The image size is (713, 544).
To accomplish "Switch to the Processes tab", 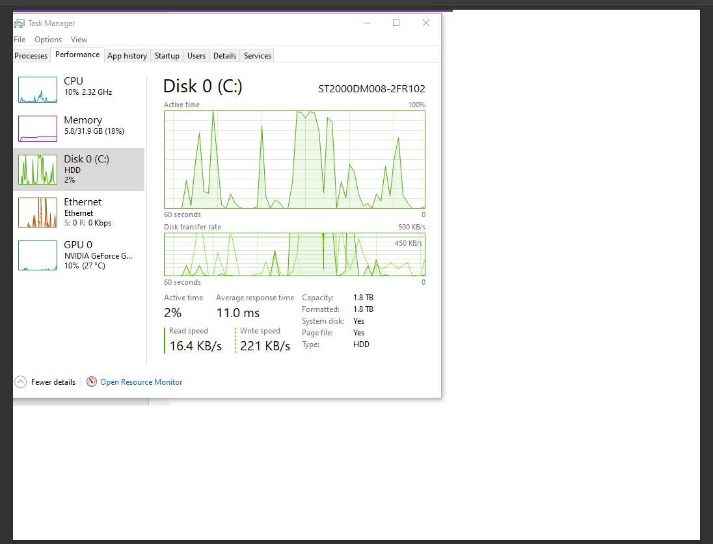I will [x=31, y=56].
